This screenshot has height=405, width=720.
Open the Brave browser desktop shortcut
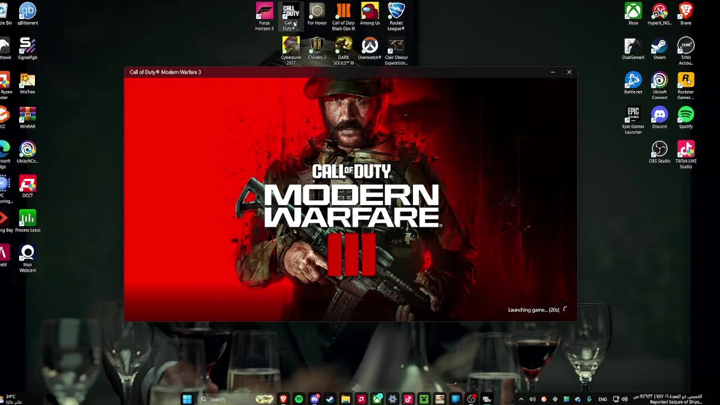(x=686, y=14)
